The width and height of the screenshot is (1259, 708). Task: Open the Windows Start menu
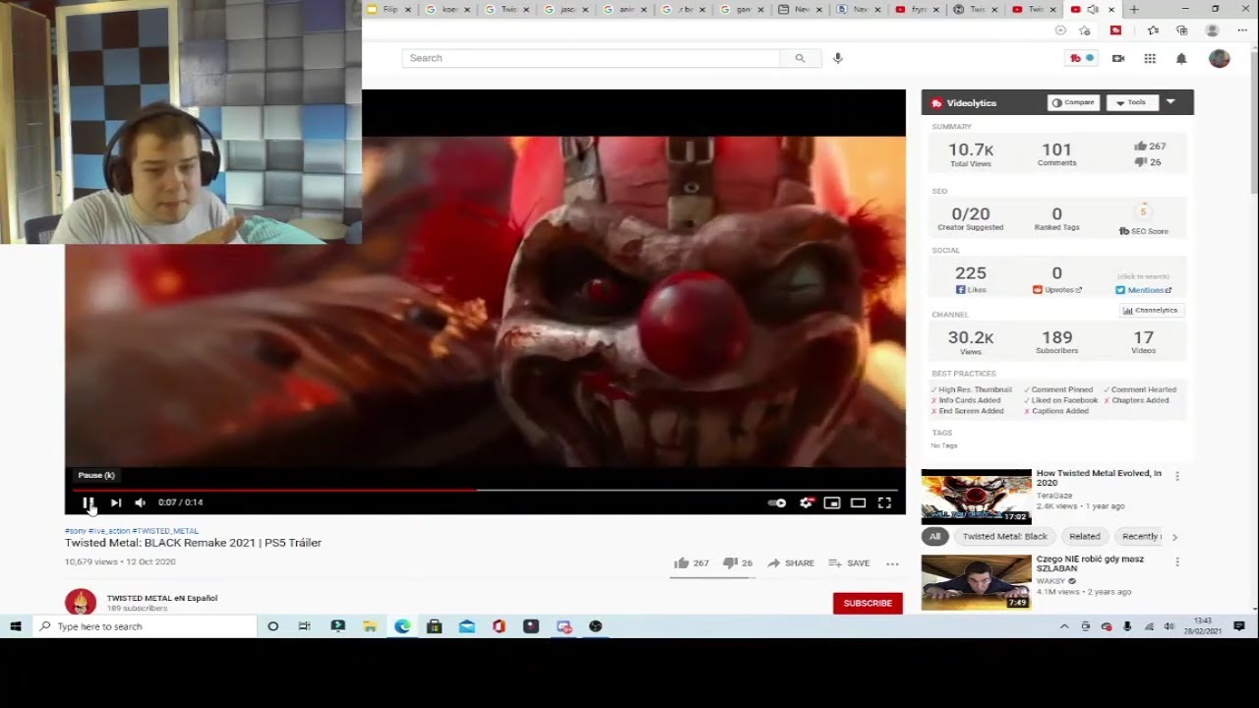16,626
